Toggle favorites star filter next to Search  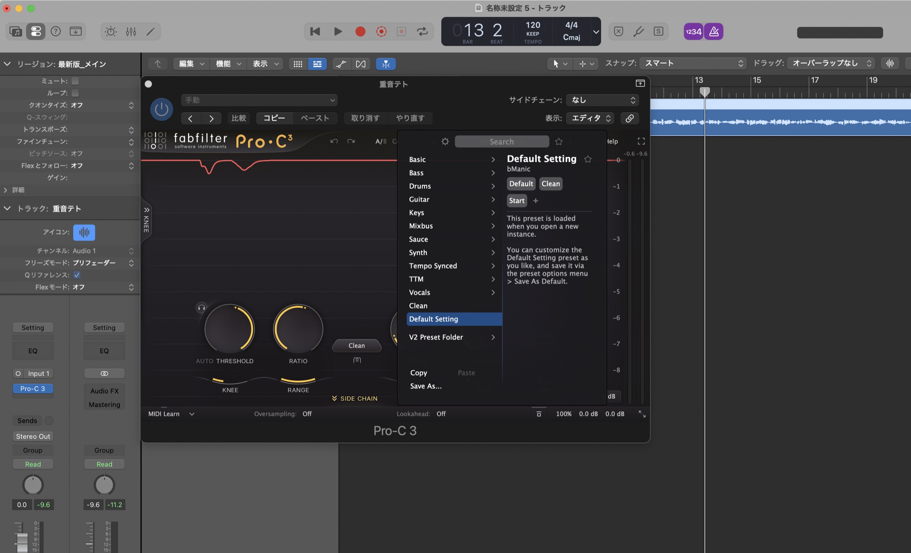click(x=559, y=141)
